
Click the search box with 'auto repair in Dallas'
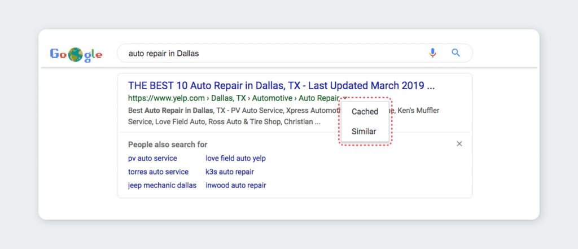pyautogui.click(x=295, y=53)
